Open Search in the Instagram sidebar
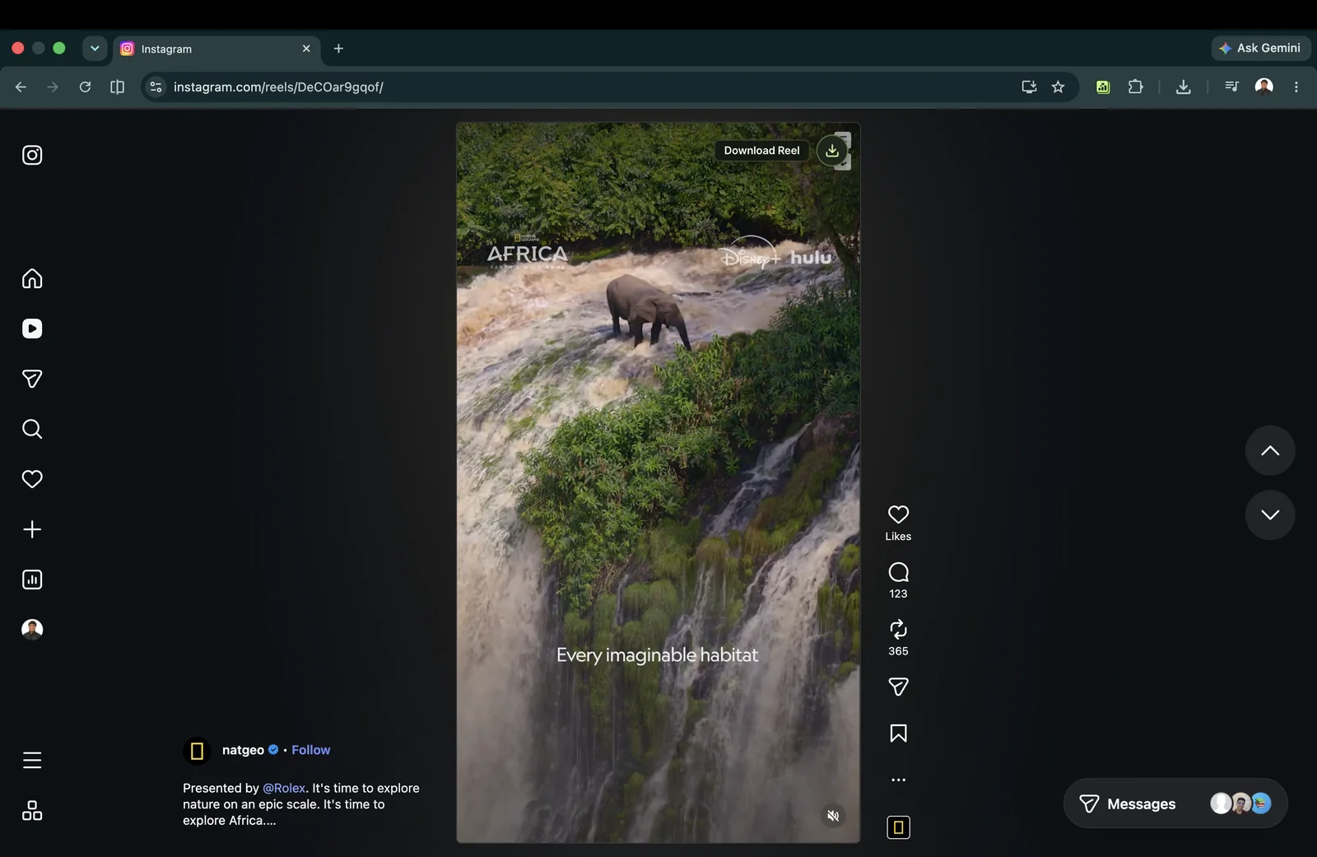The image size is (1317, 857). (x=32, y=429)
